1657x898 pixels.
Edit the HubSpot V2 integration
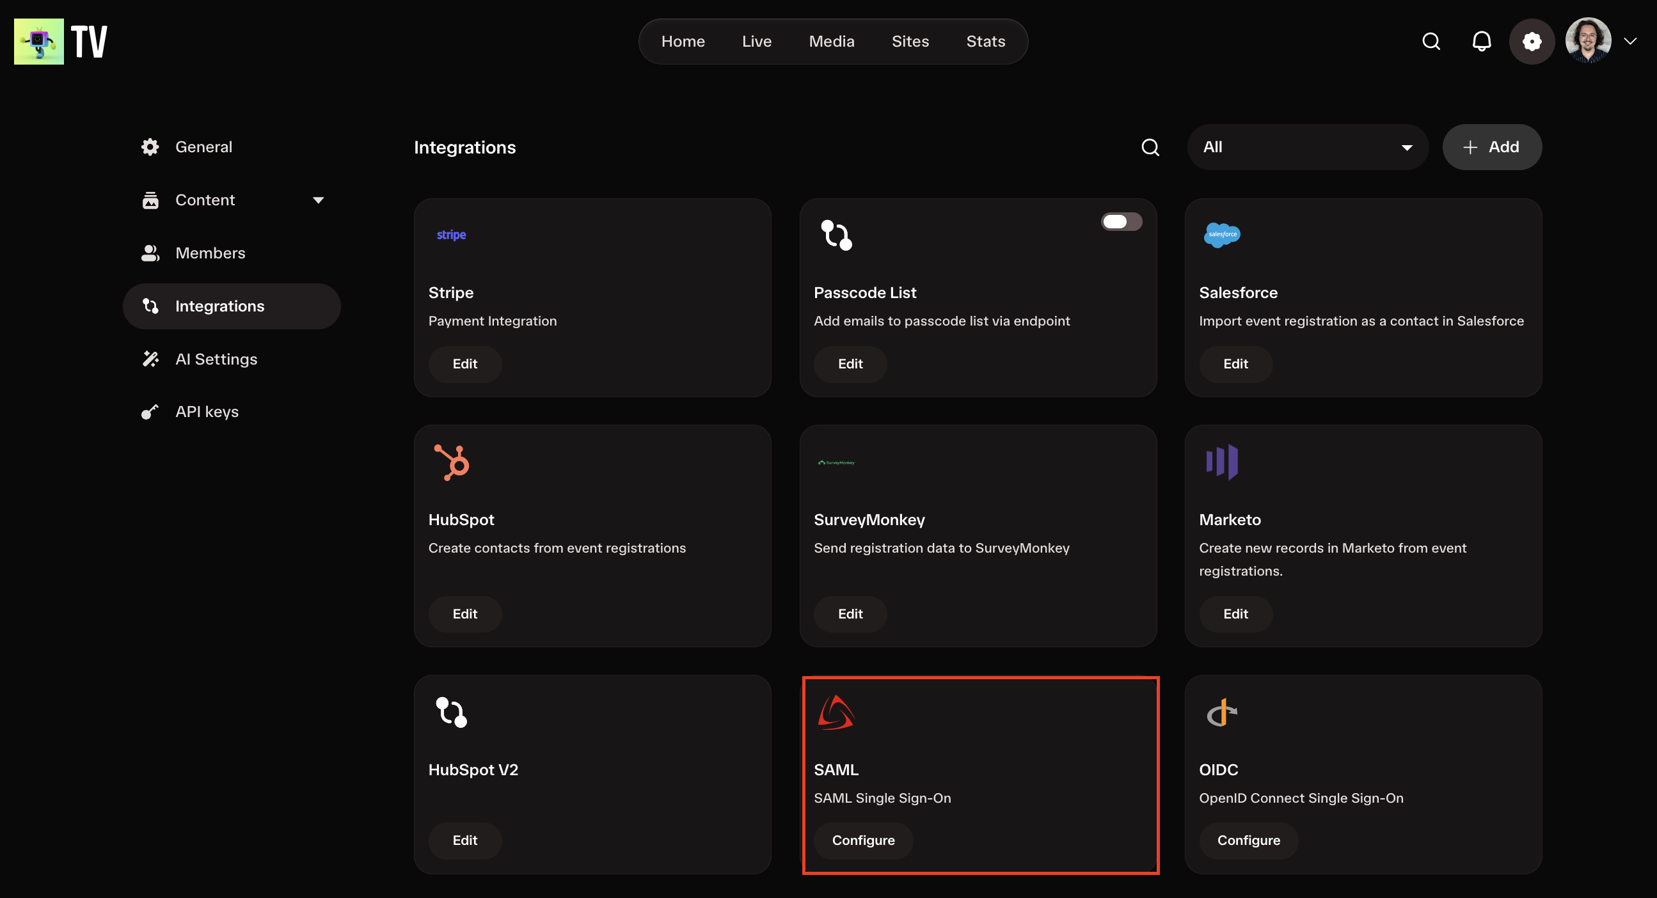(465, 840)
